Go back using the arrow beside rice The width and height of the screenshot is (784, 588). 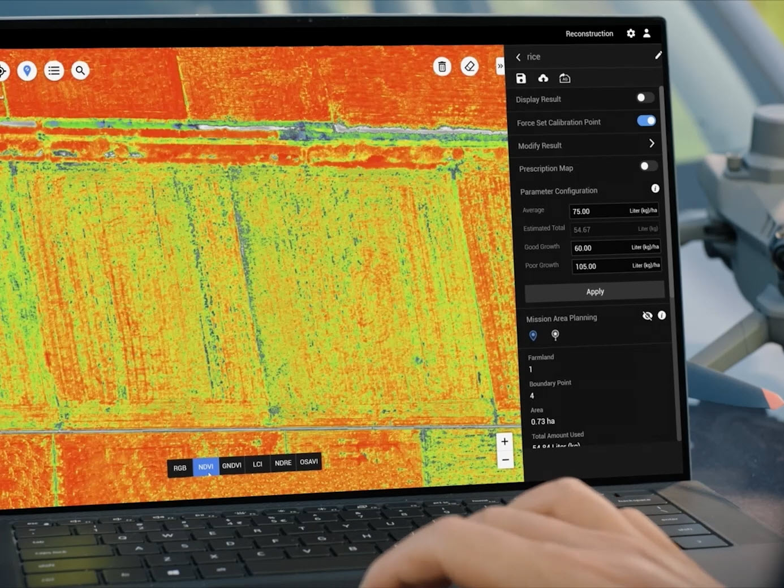pyautogui.click(x=518, y=57)
